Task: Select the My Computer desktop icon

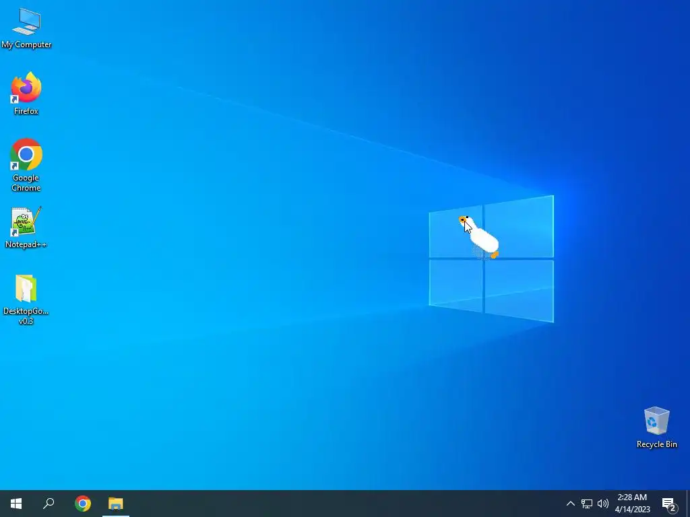Action: point(26,27)
